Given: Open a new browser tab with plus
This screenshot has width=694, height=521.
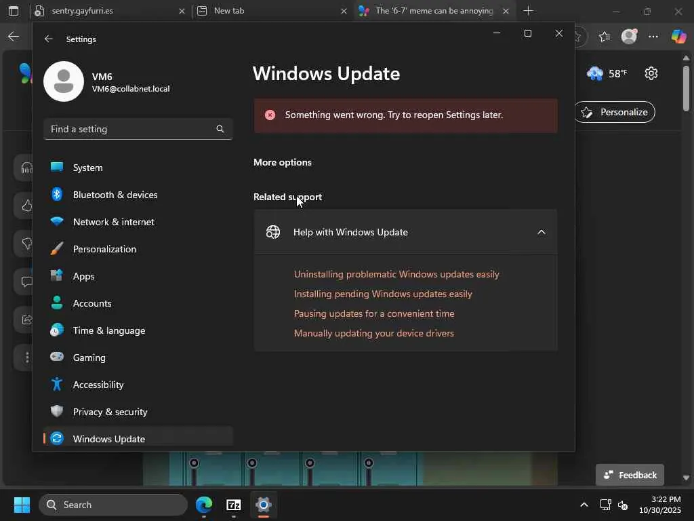Looking at the screenshot, I should [528, 11].
